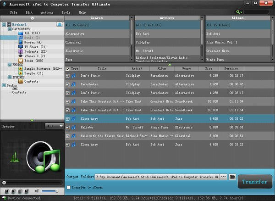Click the Transfer button

(255, 182)
